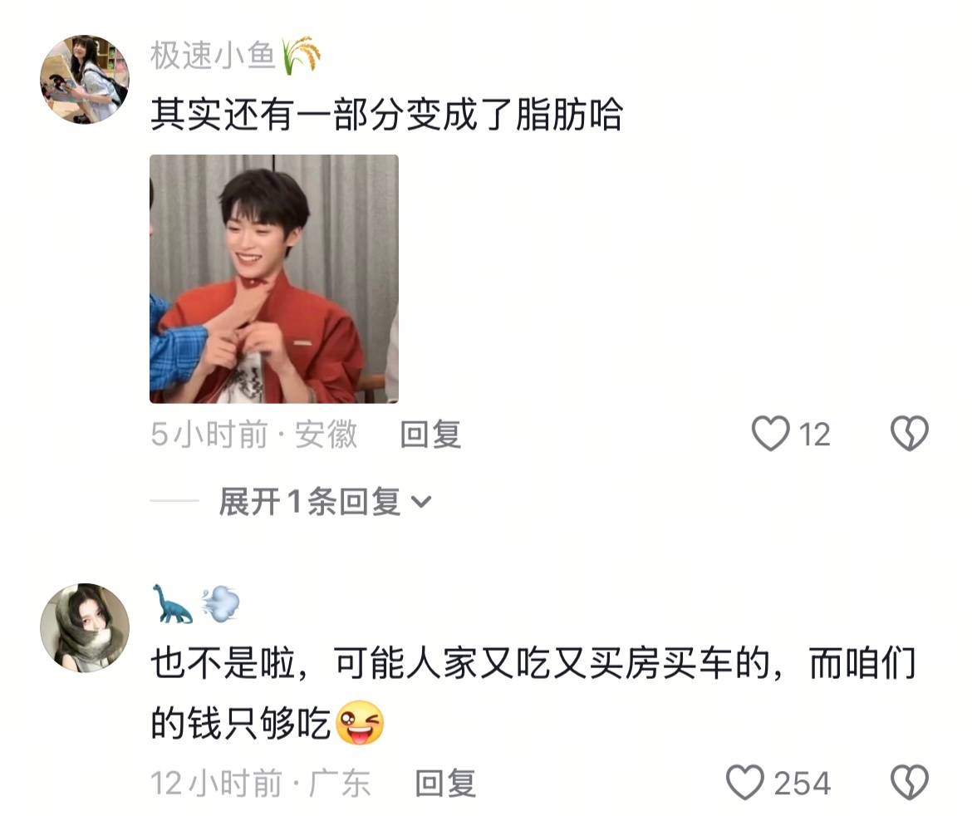Tap the dinosaur emoji username
972x816 pixels.
pyautogui.click(x=196, y=604)
